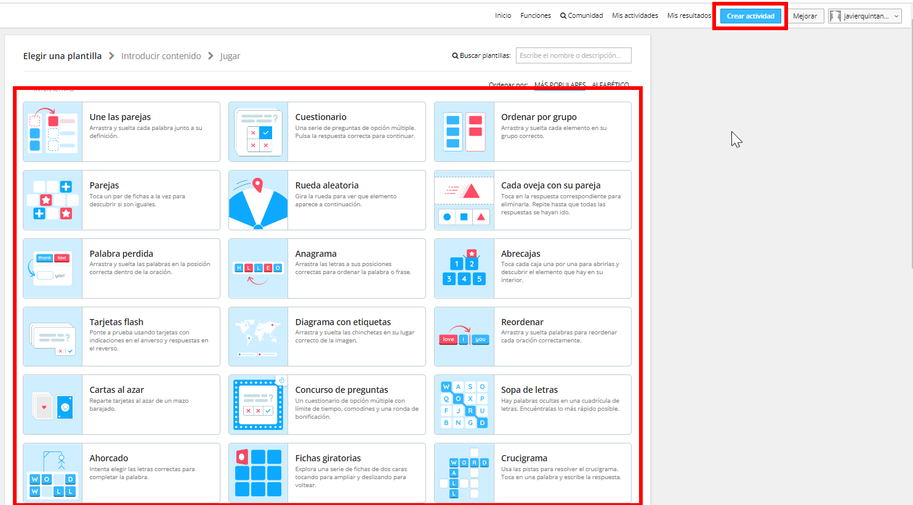
Task: Click the Ahorcado title text
Action: click(109, 458)
